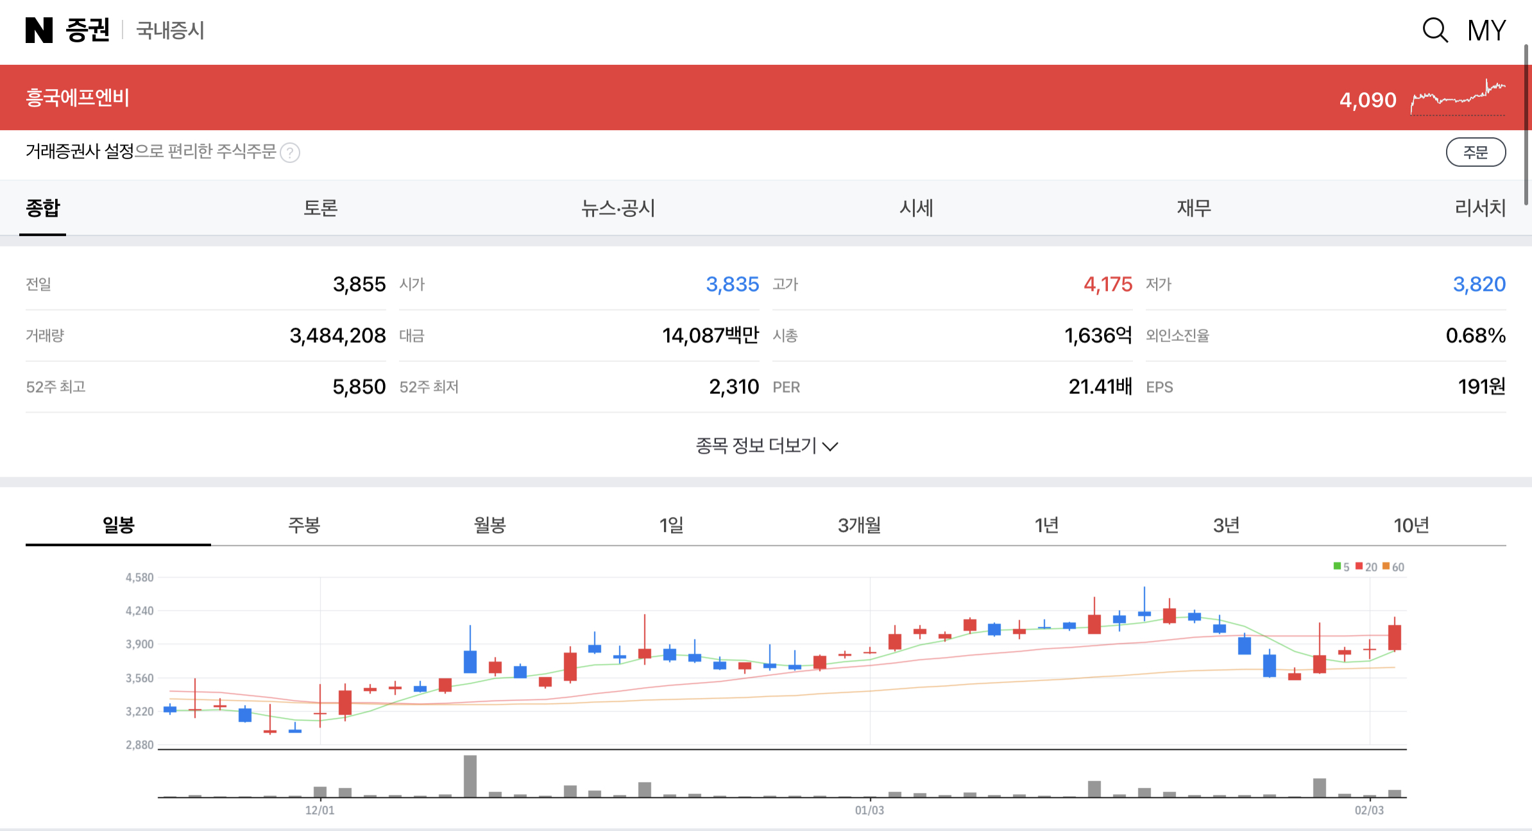Switch to the 토론 tab
1532x831 pixels.
point(320,208)
